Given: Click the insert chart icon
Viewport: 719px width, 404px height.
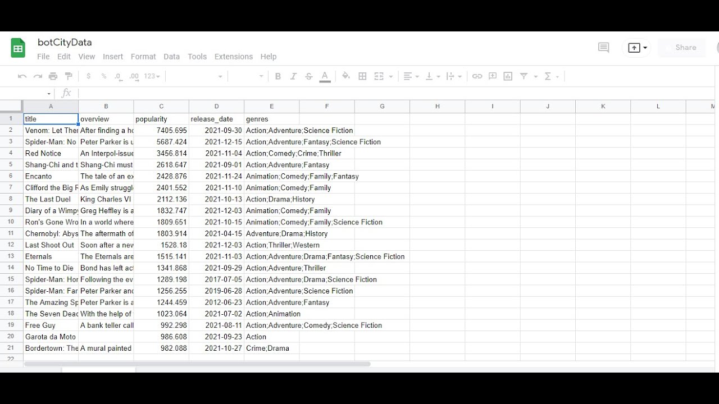Looking at the screenshot, I should point(508,76).
